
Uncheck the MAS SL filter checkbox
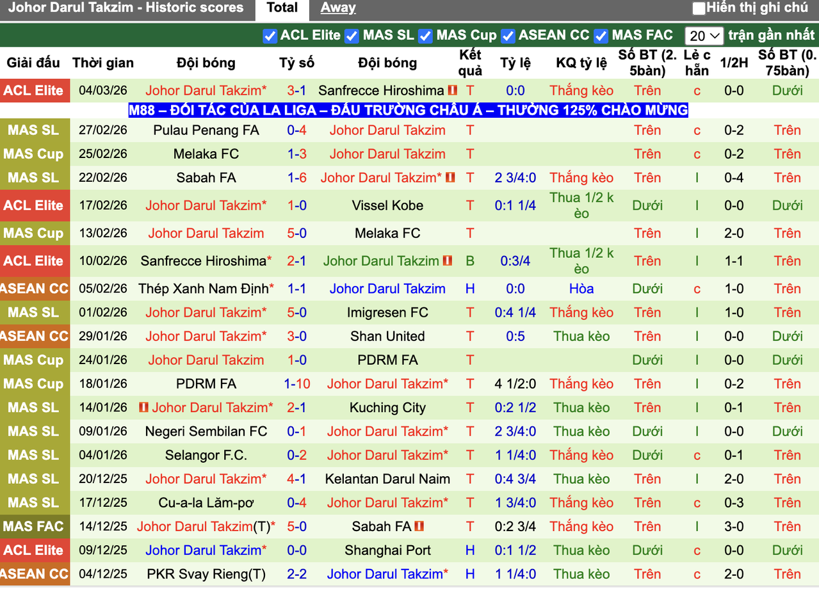pyautogui.click(x=352, y=36)
